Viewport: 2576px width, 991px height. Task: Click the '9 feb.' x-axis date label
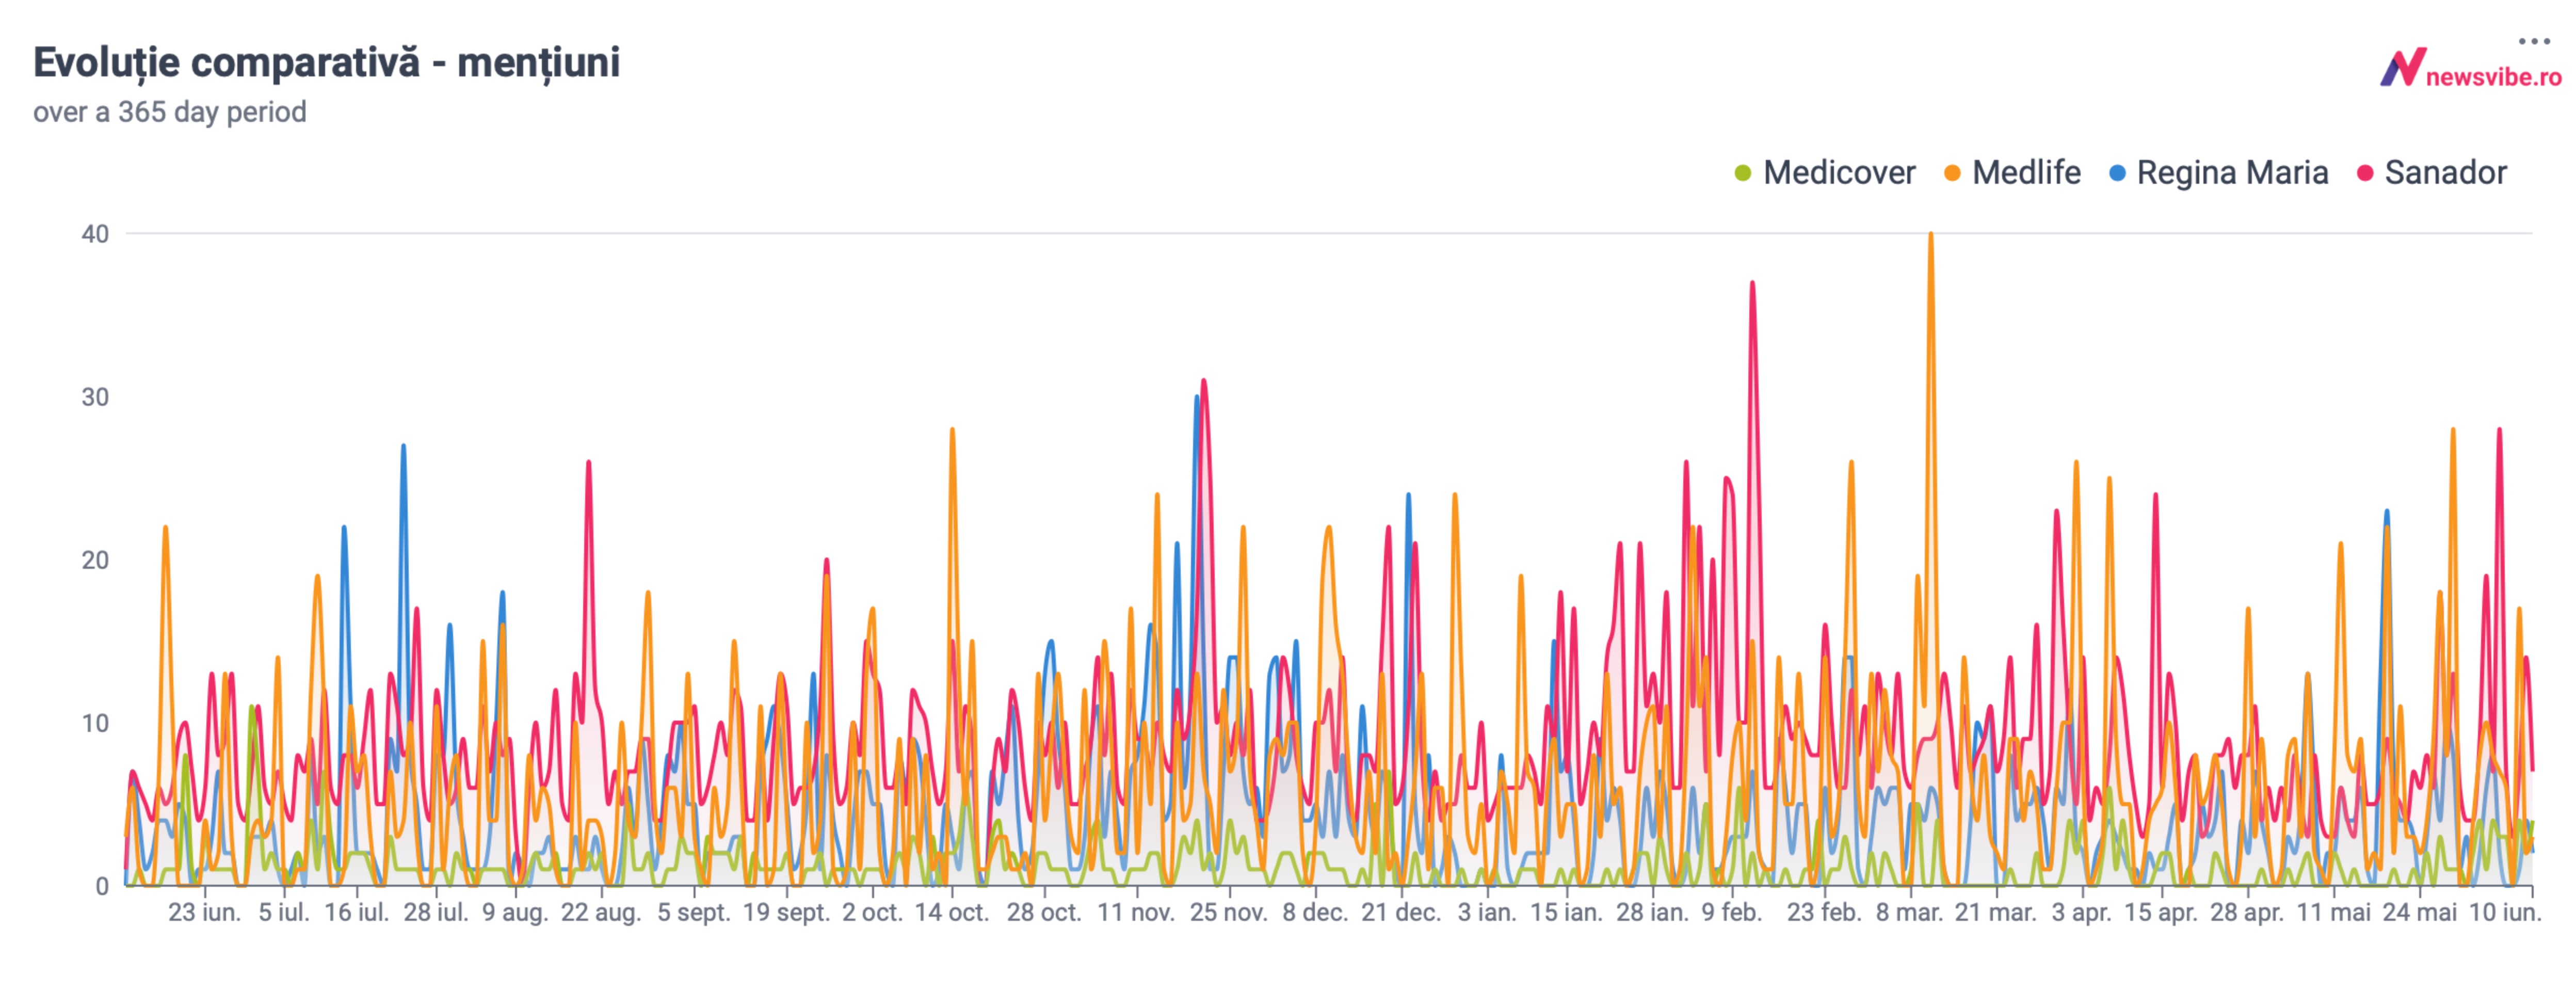[x=1732, y=913]
